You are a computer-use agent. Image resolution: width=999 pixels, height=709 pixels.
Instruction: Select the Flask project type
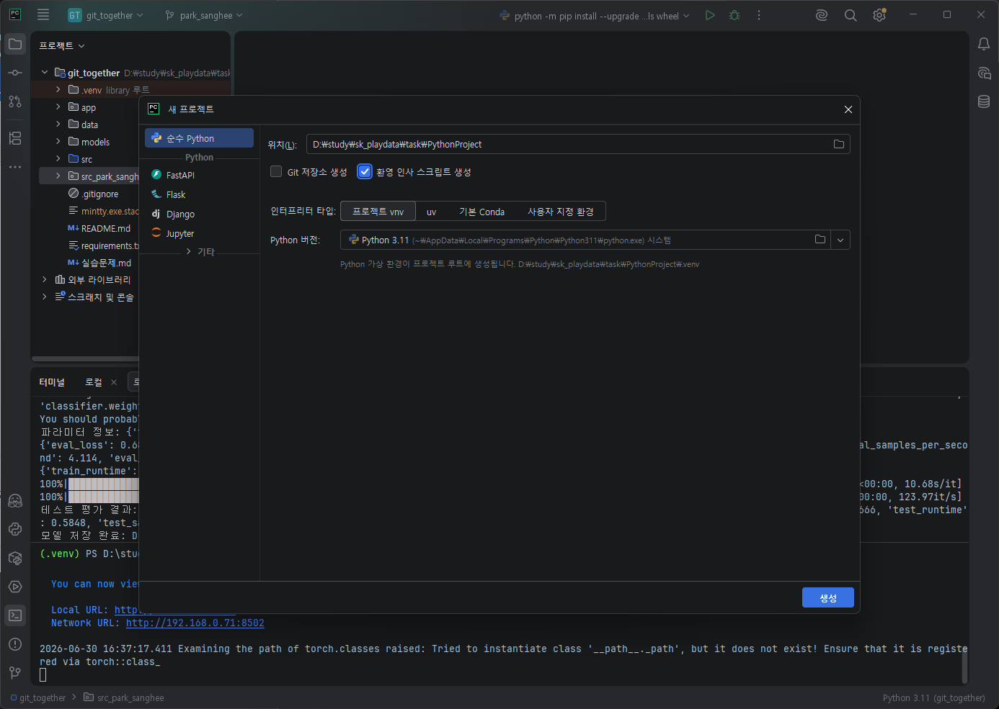point(199,194)
